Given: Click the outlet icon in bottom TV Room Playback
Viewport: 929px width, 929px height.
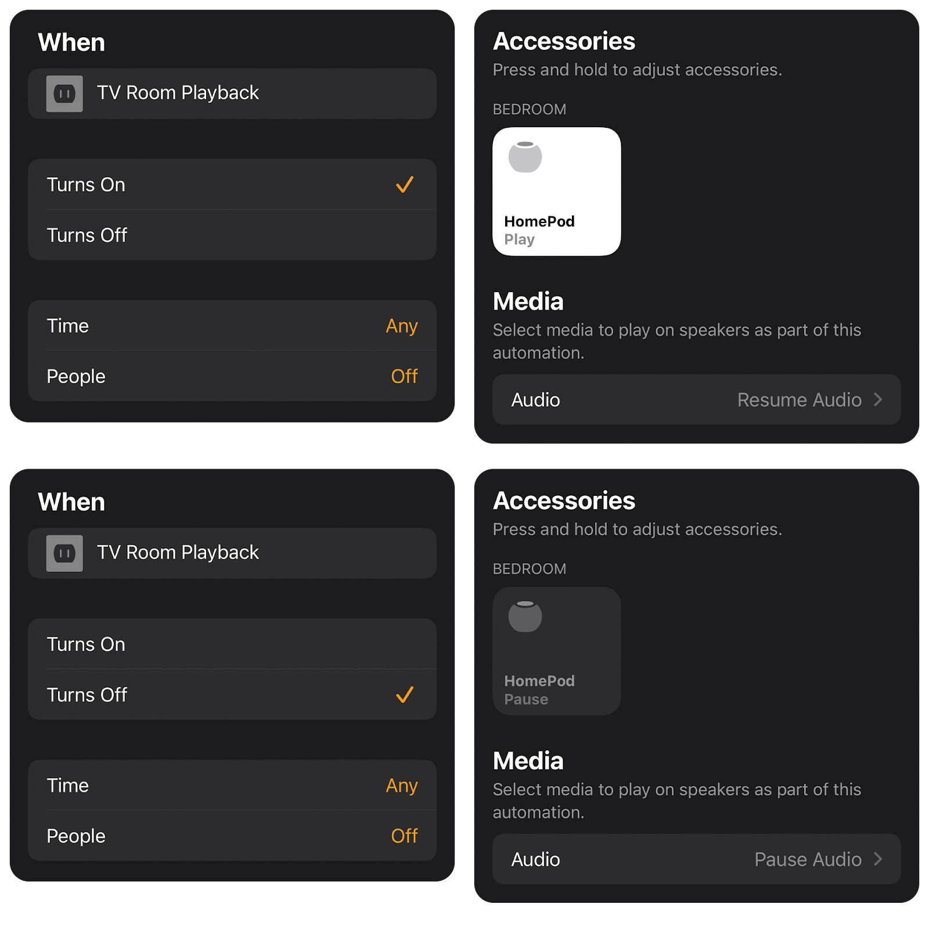Looking at the screenshot, I should coord(64,553).
